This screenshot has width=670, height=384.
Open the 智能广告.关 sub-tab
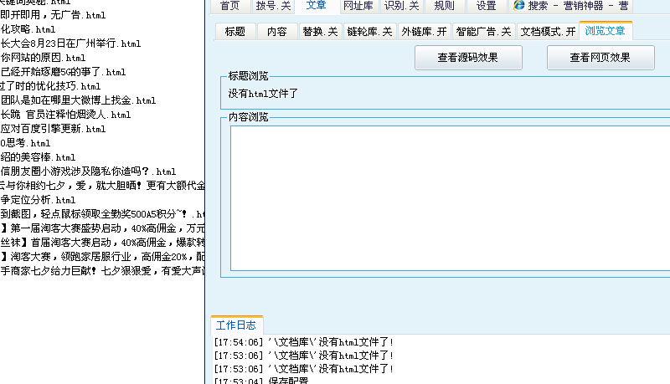(483, 32)
